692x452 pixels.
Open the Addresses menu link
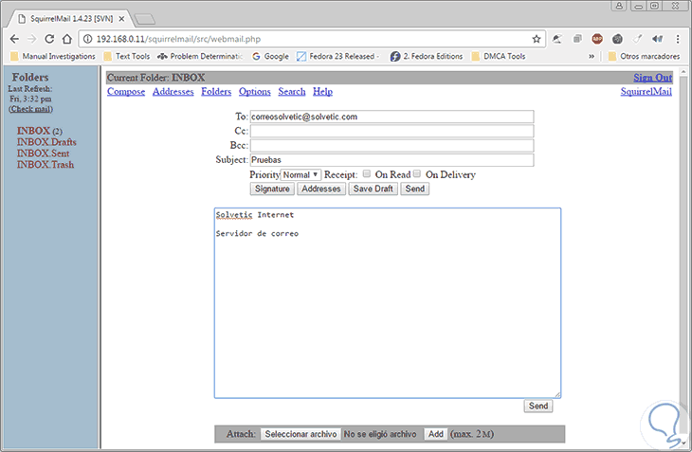coord(173,91)
